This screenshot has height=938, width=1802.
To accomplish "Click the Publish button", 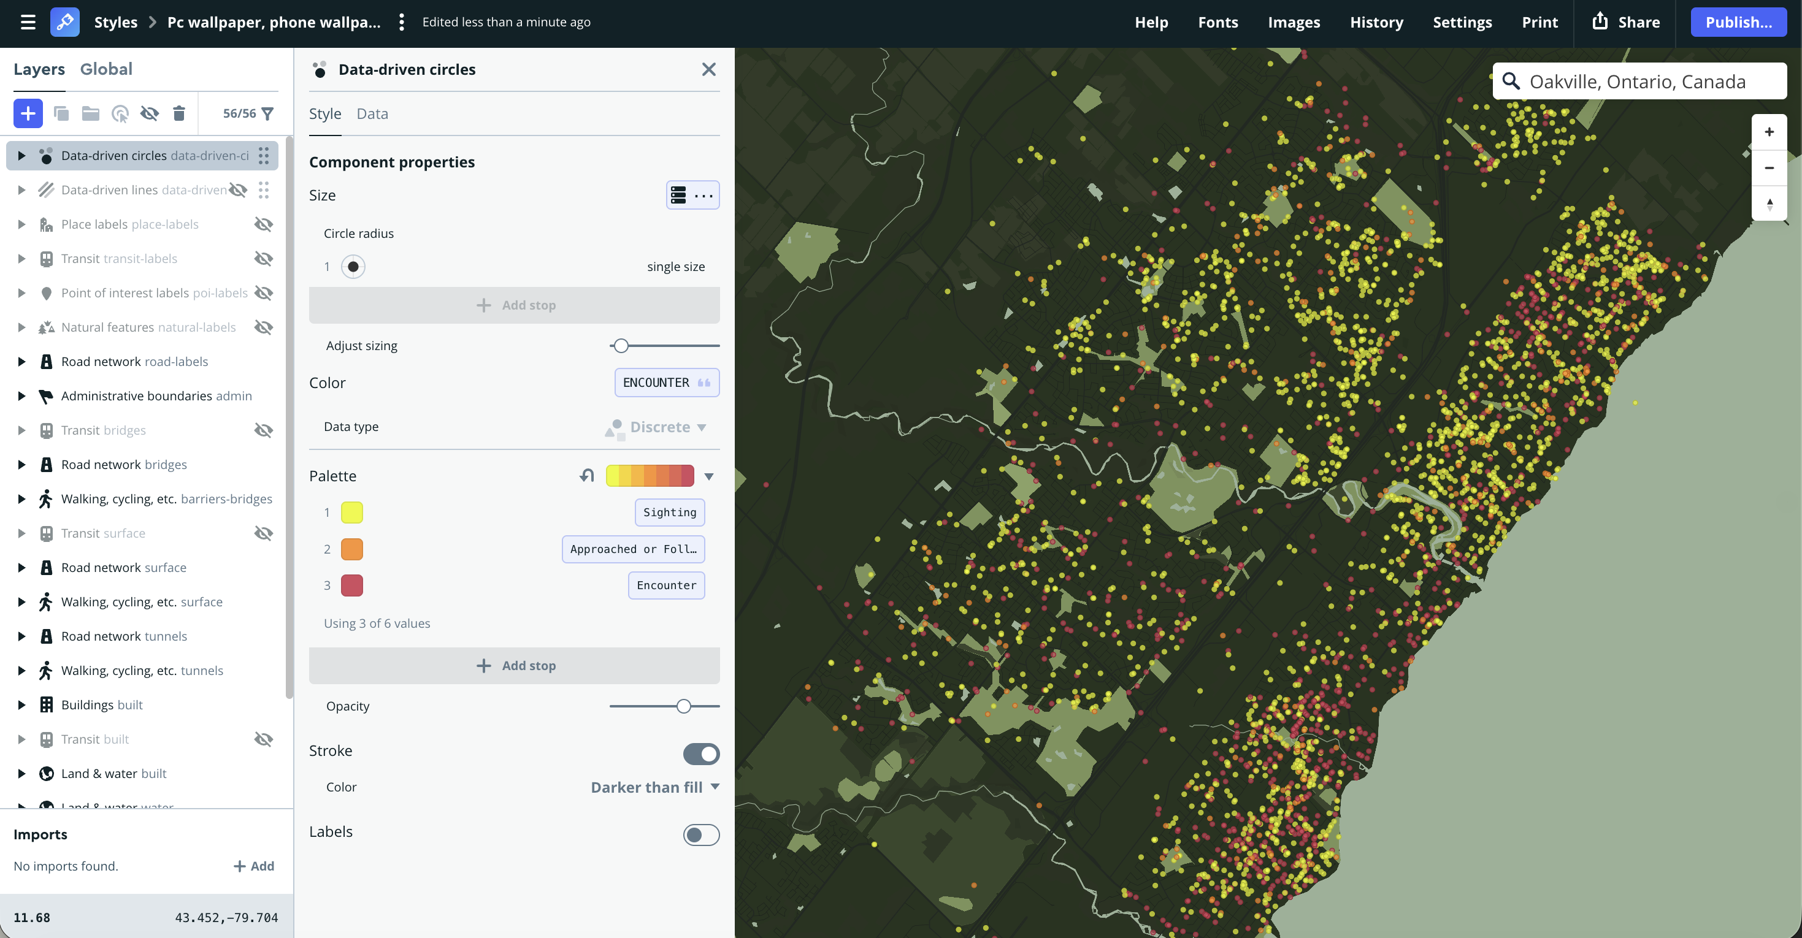I will [x=1739, y=21].
